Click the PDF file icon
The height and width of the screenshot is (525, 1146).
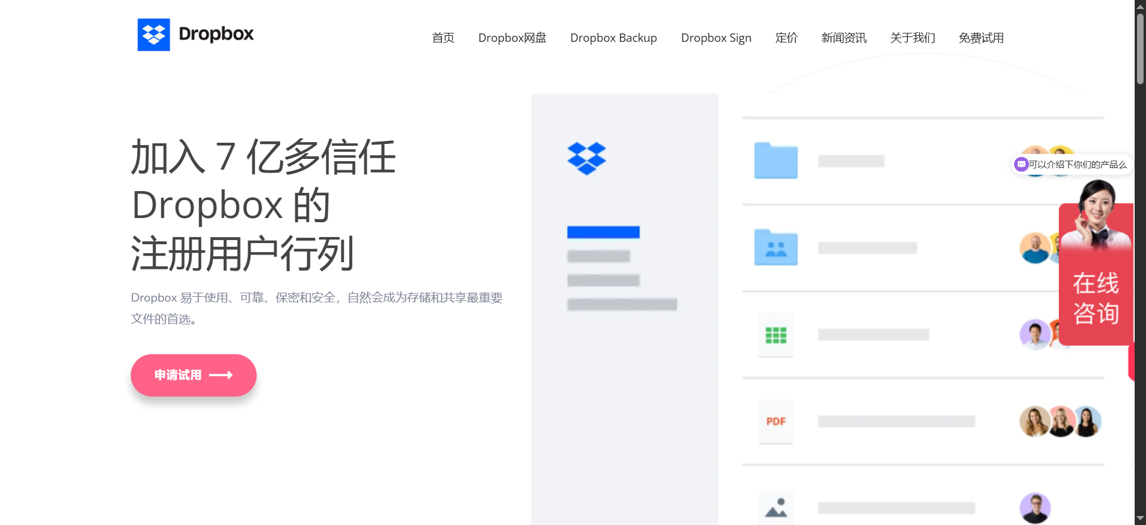[775, 422]
